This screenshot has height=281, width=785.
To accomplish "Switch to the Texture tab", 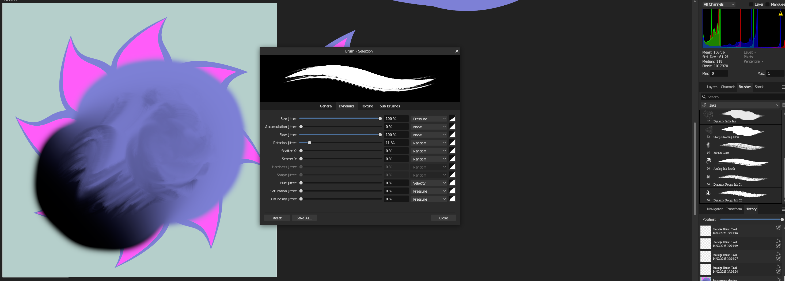I will [367, 106].
